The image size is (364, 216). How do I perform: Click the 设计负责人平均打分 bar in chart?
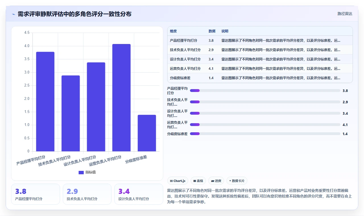(96, 107)
